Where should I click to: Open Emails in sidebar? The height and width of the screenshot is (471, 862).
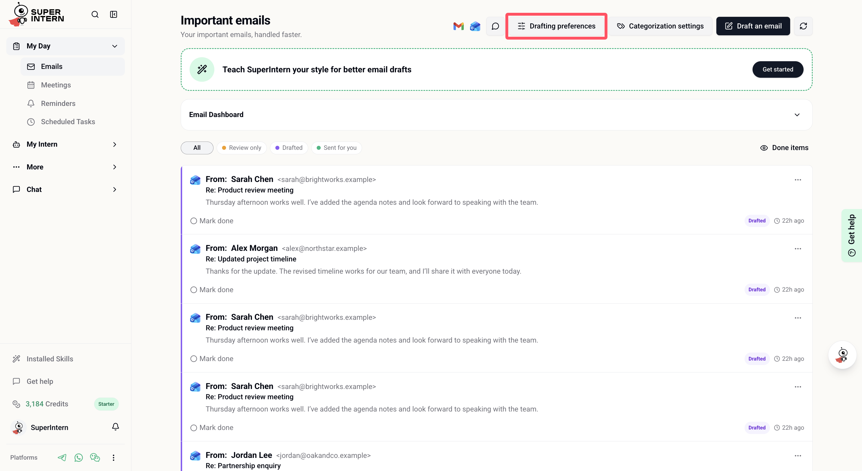pos(73,67)
